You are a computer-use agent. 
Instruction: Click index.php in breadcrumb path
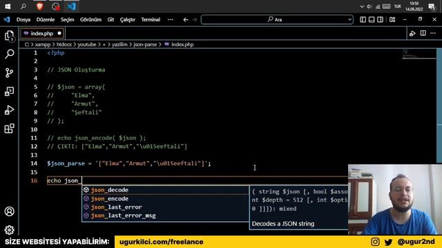click(x=182, y=44)
